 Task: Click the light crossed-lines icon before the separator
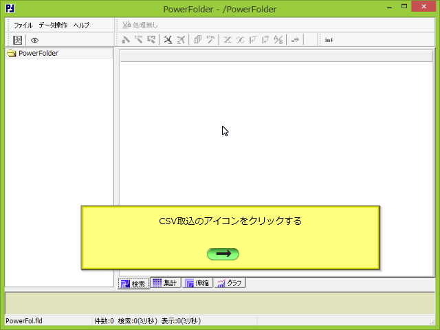coord(181,40)
